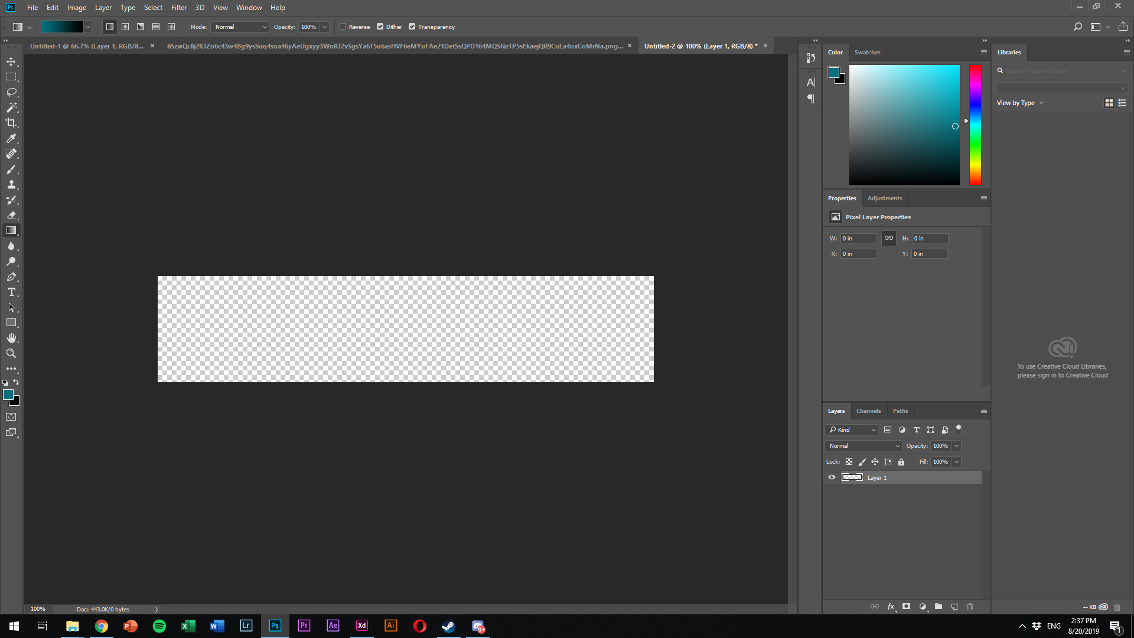Switch to the Untitled-1 document tab
The width and height of the screenshot is (1134, 638).
tap(87, 45)
